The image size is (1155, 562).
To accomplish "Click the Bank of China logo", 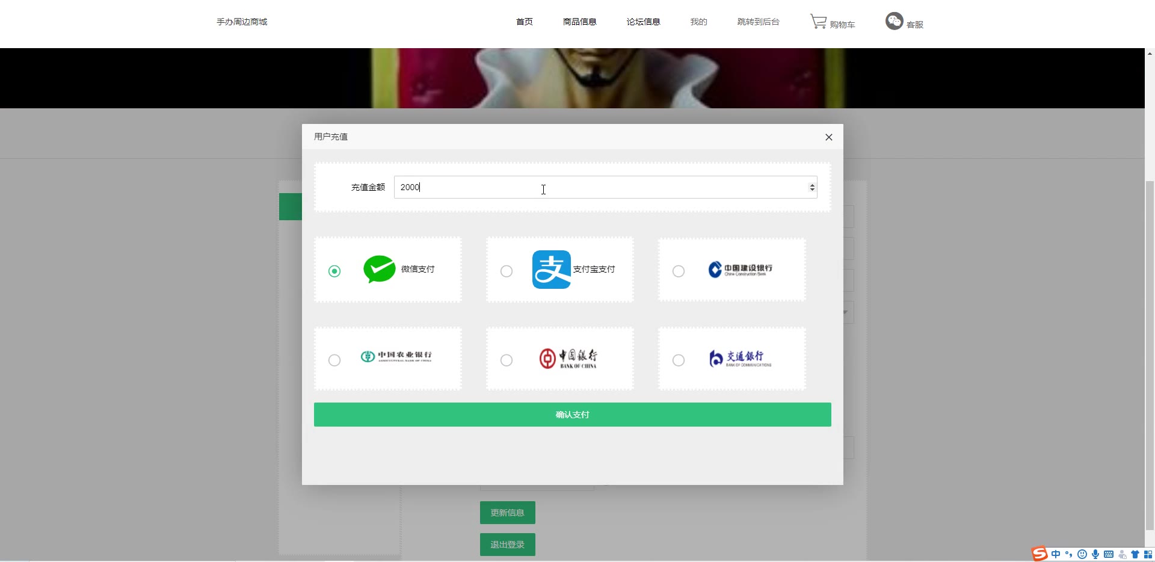I will coord(568,359).
